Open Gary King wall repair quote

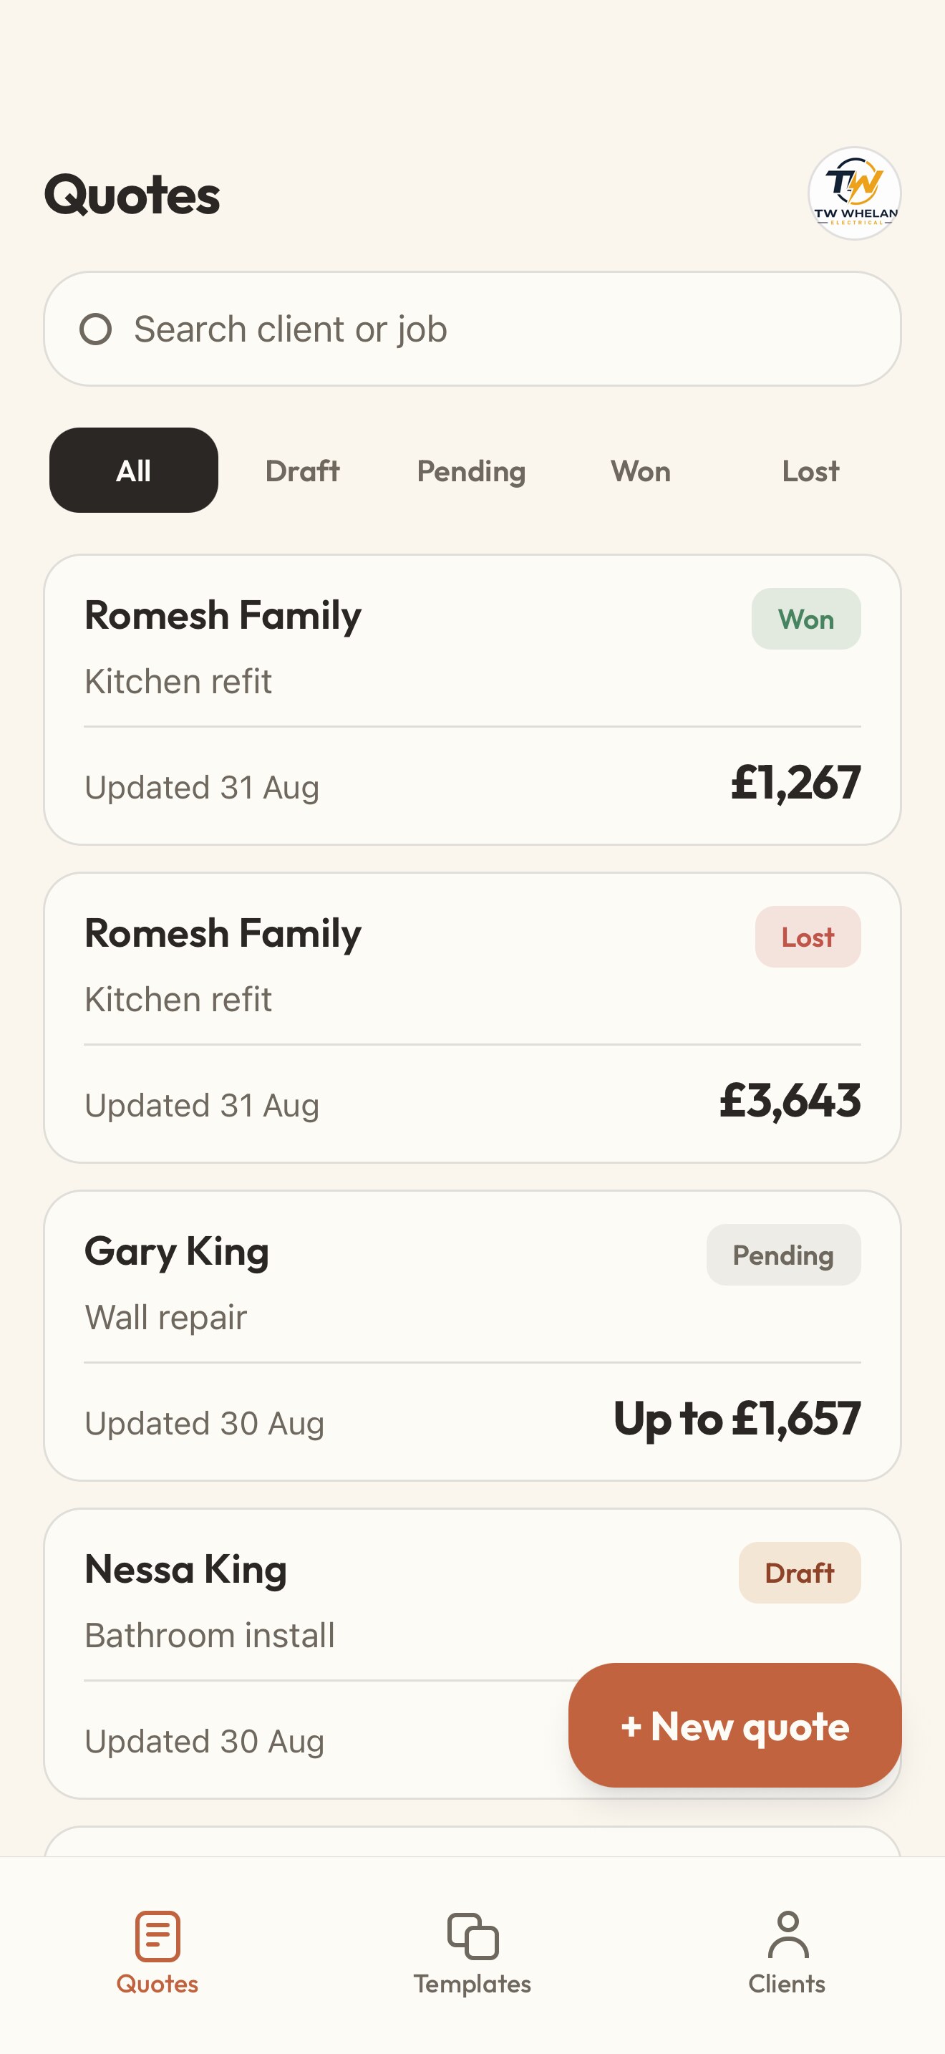point(472,1336)
